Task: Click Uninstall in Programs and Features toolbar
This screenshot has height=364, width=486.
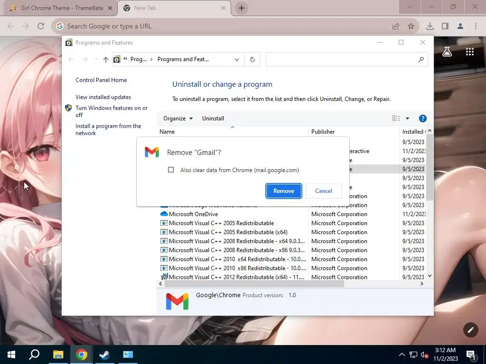Action: [x=213, y=118]
